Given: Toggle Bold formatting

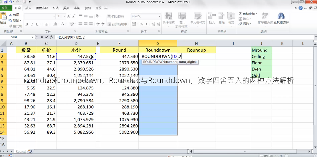Looking at the screenshot, I should click(27, 24).
